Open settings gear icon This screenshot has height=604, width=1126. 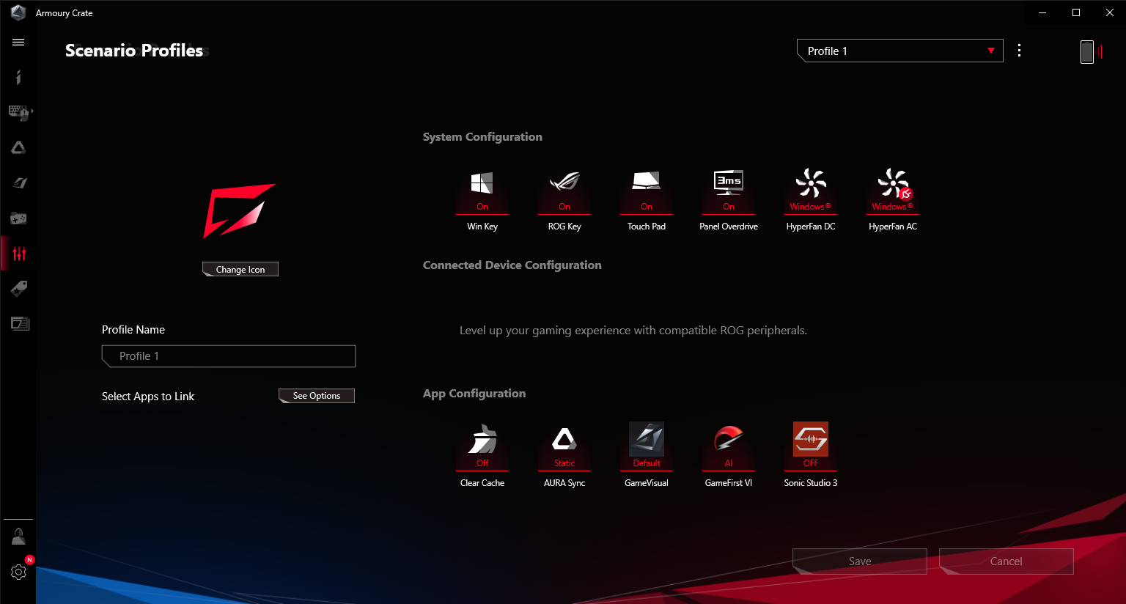18,572
